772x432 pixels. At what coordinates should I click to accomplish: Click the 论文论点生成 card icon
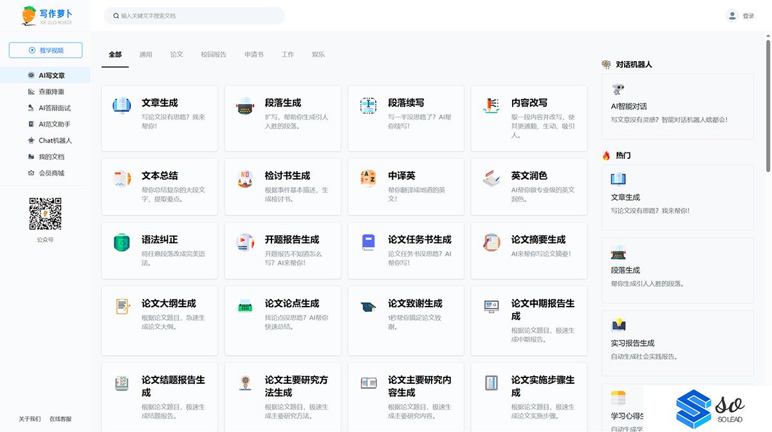245,306
